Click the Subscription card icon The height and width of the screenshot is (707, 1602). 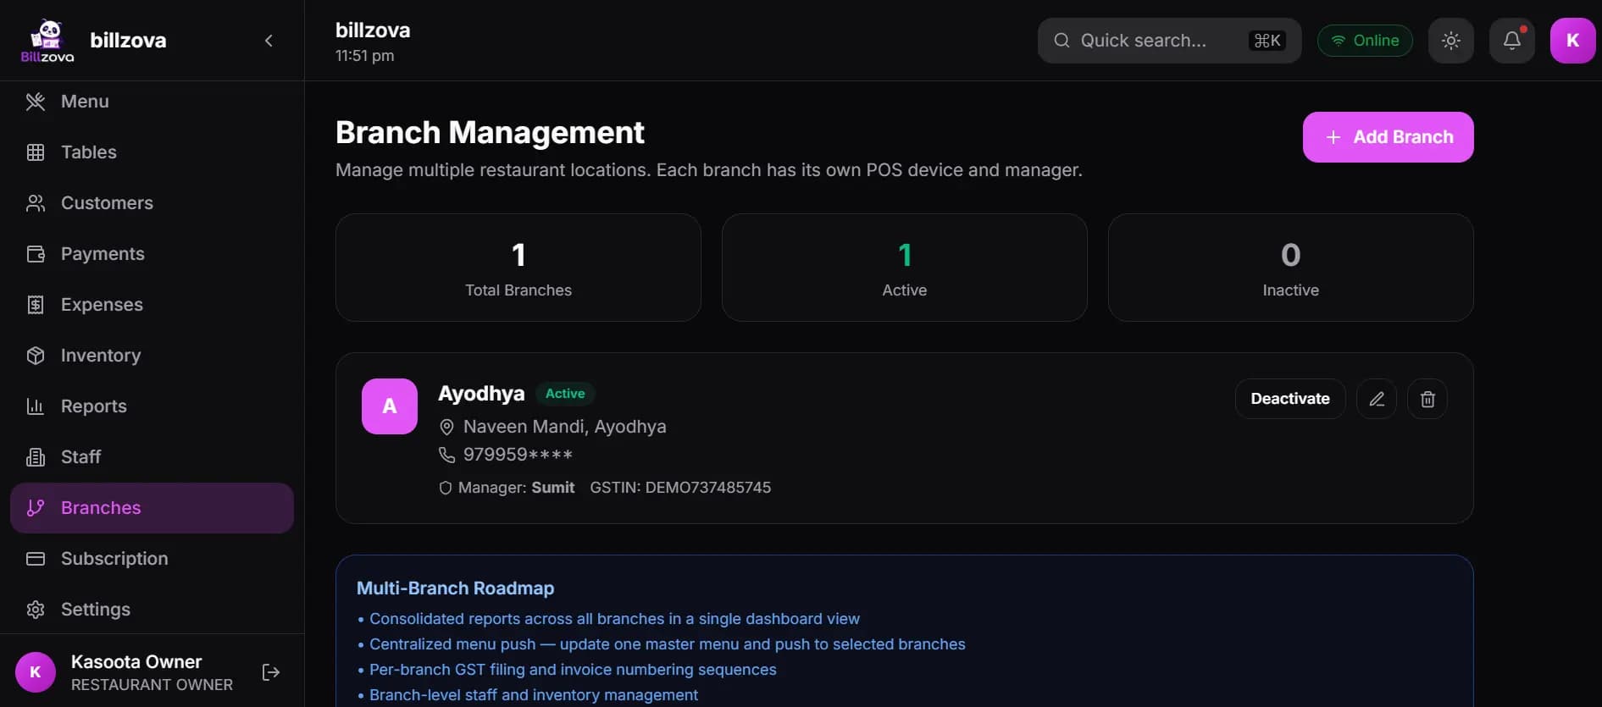click(x=36, y=559)
